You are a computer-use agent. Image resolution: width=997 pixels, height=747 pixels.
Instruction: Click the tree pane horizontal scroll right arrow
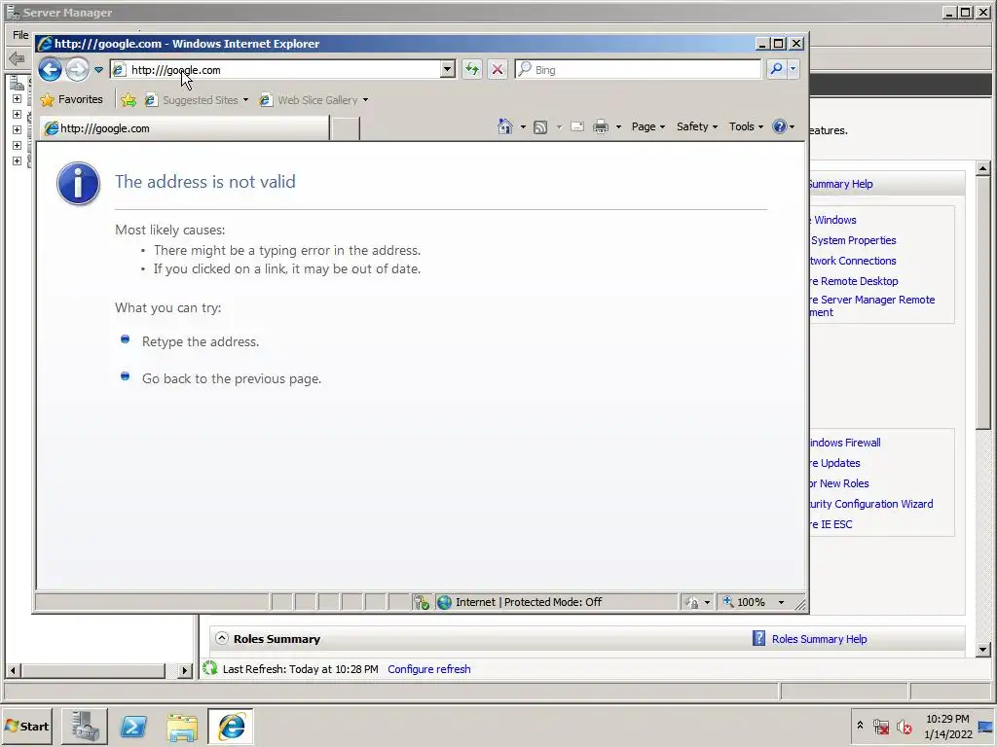[x=184, y=670]
